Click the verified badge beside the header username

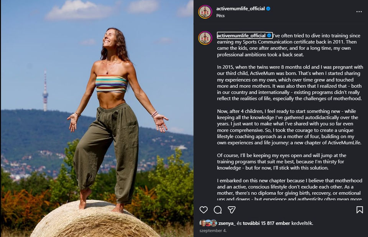coord(268,8)
